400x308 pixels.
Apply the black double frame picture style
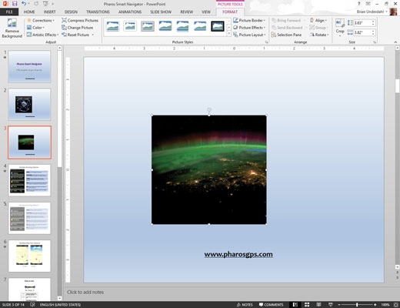pyautogui.click(x=218, y=26)
